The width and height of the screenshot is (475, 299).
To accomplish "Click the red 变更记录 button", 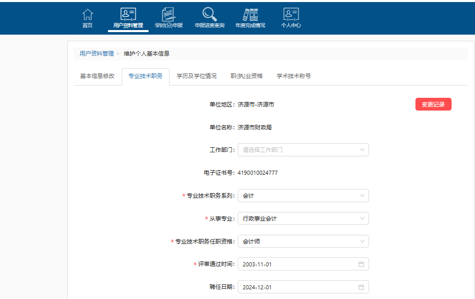I will pos(433,104).
